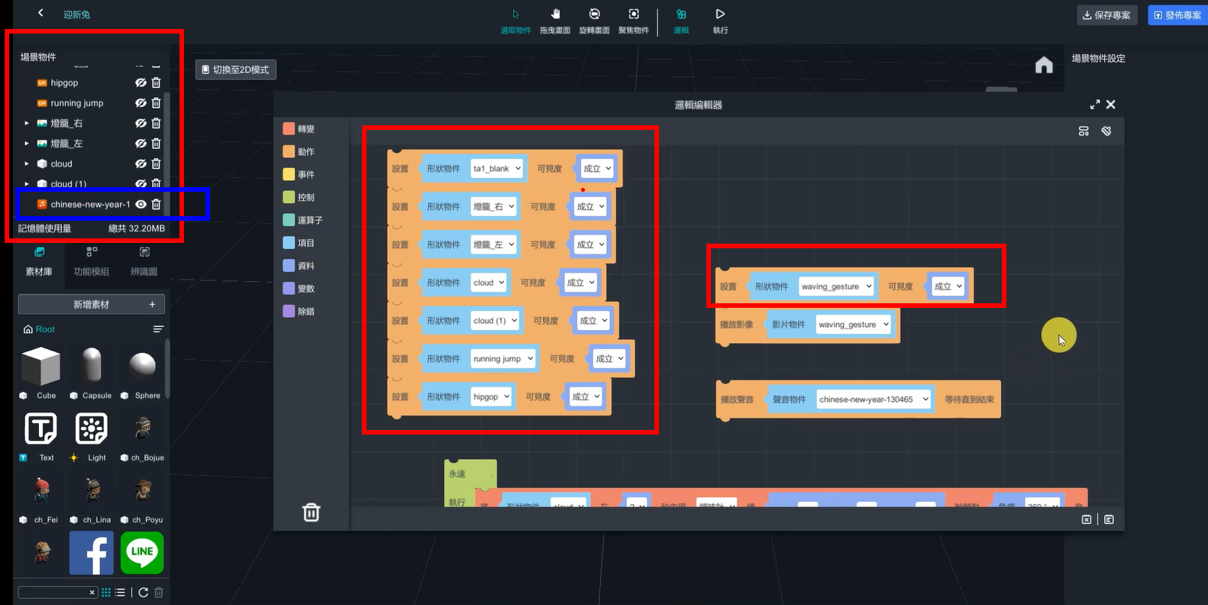Toggle visibility of chinese-new-year-1 sound

tap(141, 204)
